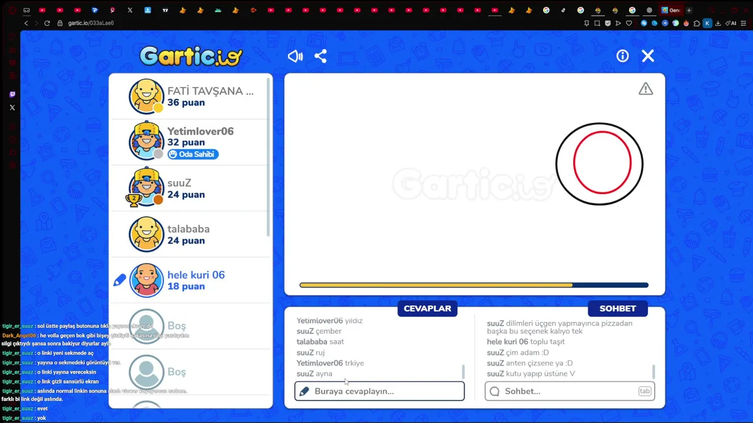The width and height of the screenshot is (753, 423).
Task: Take a snapshot with the capture icon
Action: point(597,23)
